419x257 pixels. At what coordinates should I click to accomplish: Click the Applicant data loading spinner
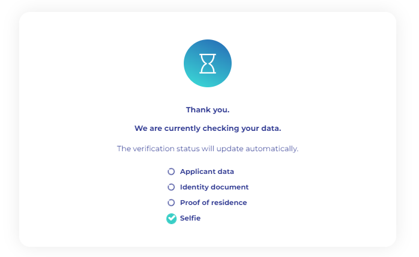click(x=171, y=172)
